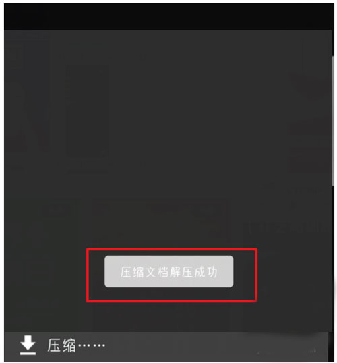Tap the dimmed page center area
The width and height of the screenshot is (337, 363).
click(x=169, y=139)
